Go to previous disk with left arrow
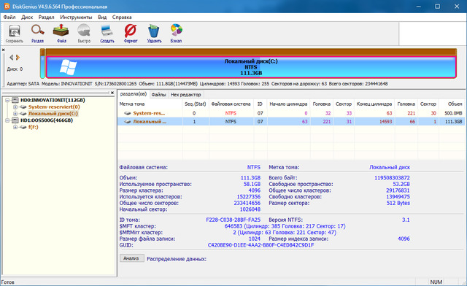The width and height of the screenshot is (467, 286). (12, 57)
